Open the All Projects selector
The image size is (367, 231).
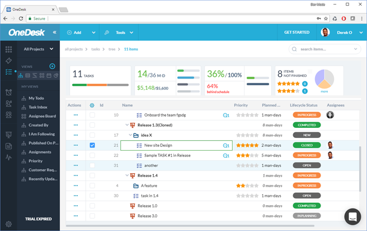pyautogui.click(x=39, y=49)
